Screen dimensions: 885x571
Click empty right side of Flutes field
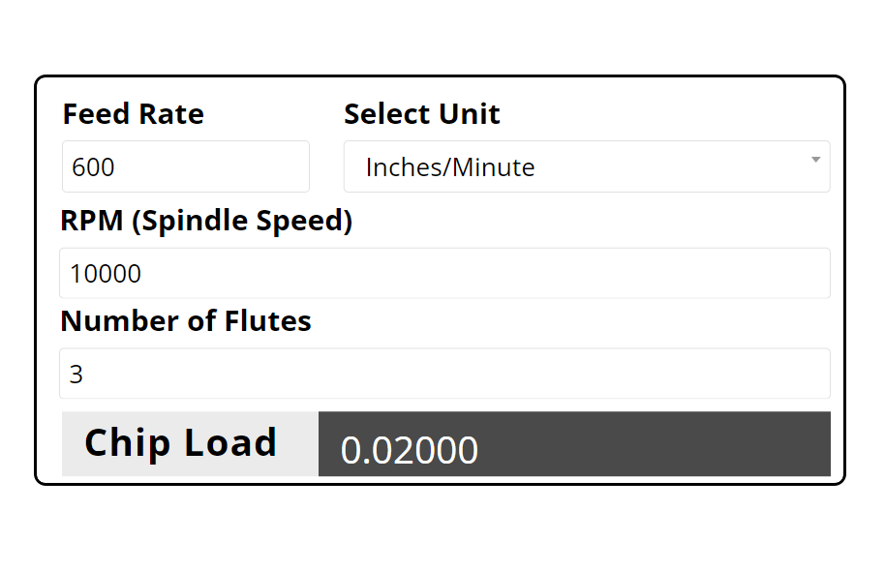678,374
